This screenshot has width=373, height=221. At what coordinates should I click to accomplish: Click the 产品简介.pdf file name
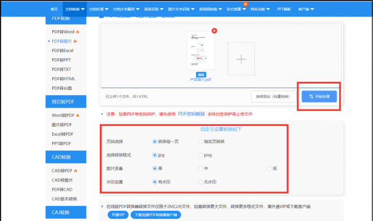pyautogui.click(x=200, y=80)
